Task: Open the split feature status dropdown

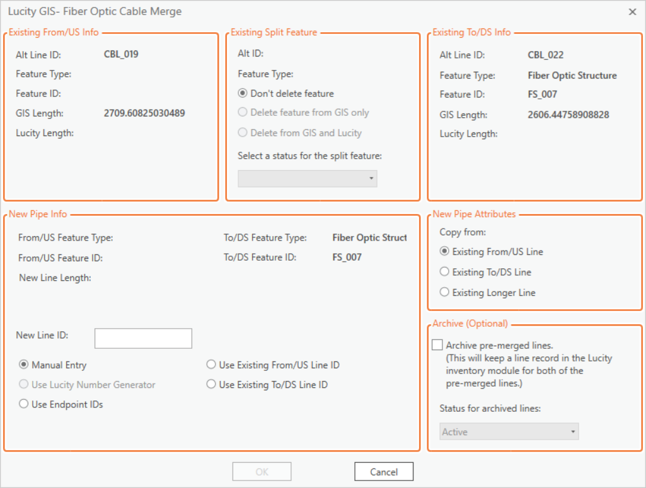Action: [x=308, y=179]
